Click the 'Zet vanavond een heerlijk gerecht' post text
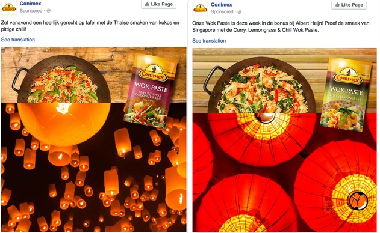 90,26
